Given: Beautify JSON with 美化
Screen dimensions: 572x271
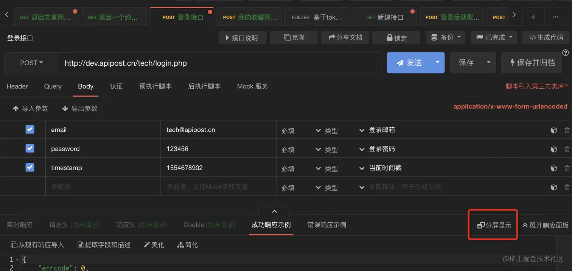Looking at the screenshot, I should 154,245.
